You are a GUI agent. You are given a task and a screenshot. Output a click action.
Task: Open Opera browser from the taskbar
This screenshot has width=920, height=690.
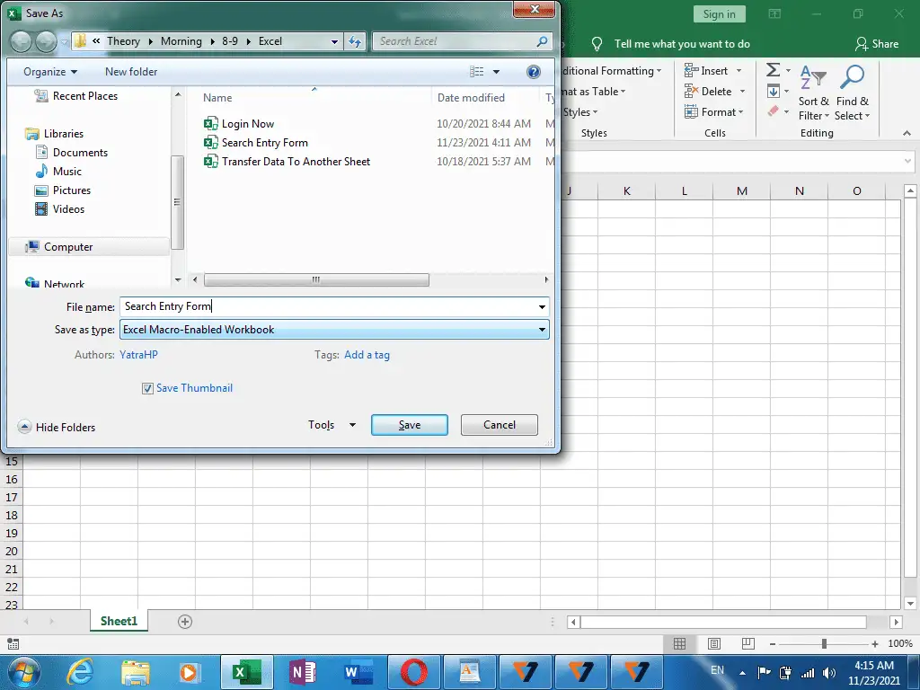[413, 672]
